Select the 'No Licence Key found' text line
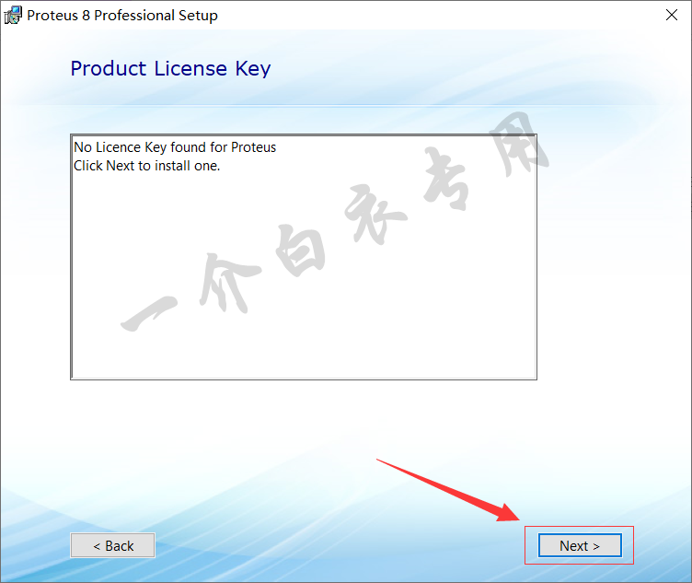 [x=175, y=147]
